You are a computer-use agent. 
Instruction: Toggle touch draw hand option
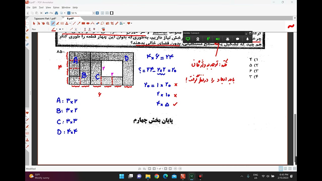pyautogui.click(x=103, y=29)
